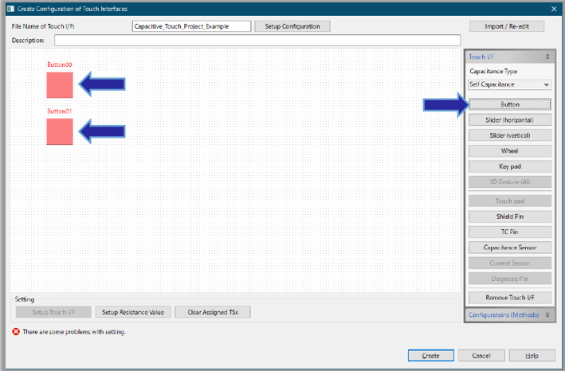Image resolution: width=565 pixels, height=371 pixels.
Task: Add a Slider (horizontal) interface
Action: click(510, 120)
